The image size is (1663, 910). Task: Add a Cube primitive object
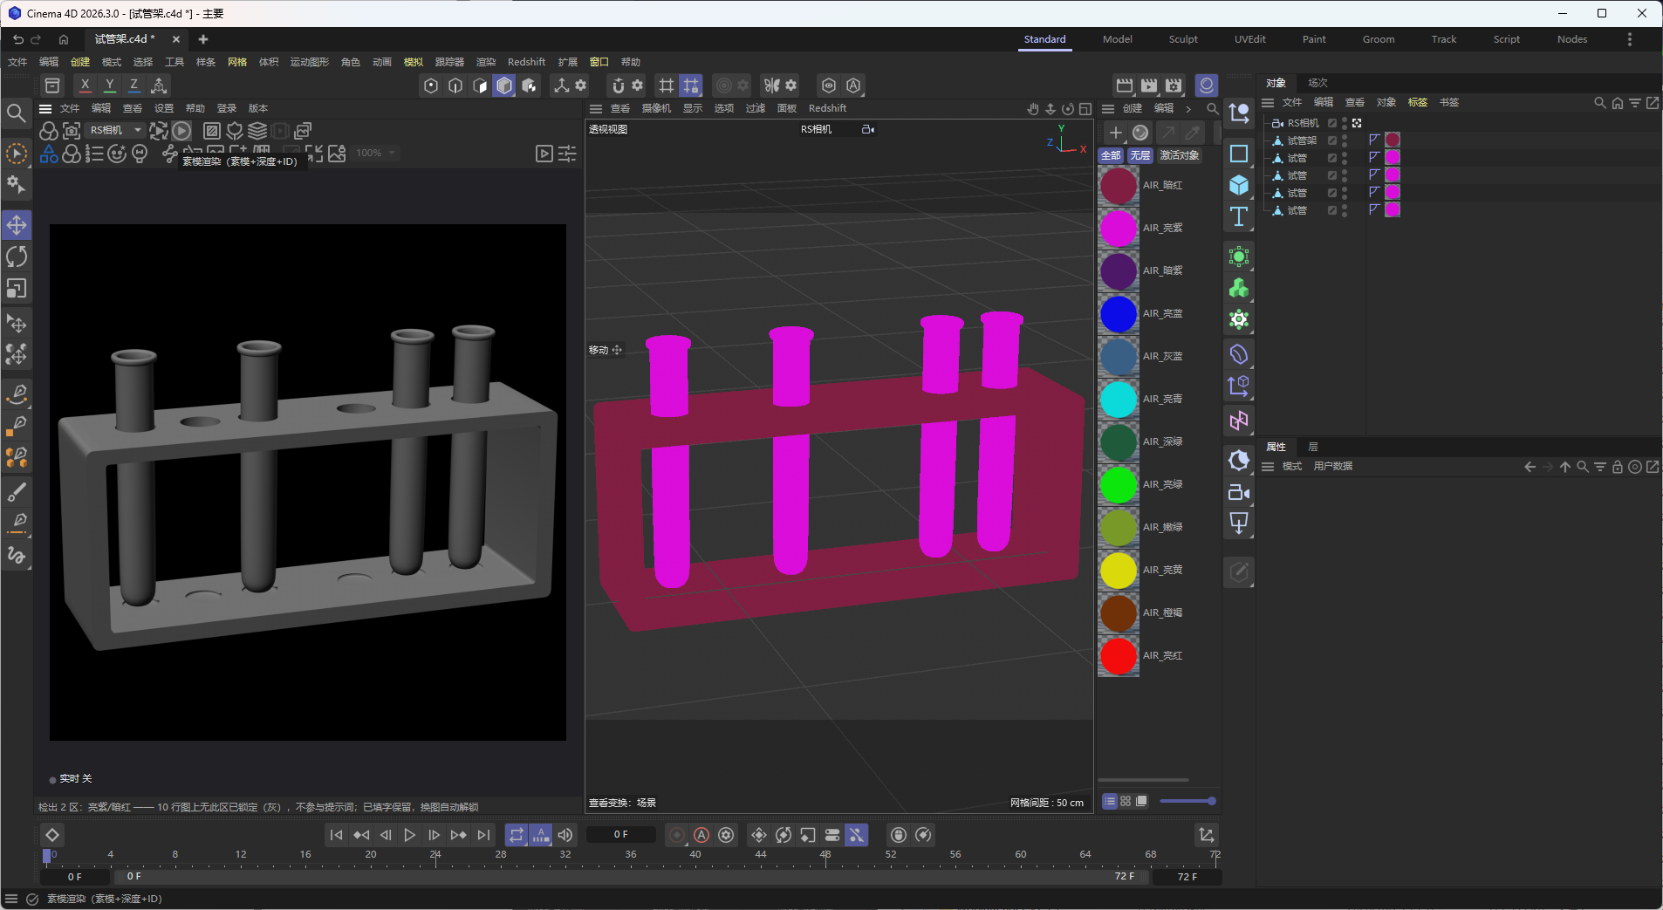click(1238, 185)
